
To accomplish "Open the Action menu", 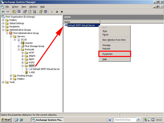I will pos(15,7).
